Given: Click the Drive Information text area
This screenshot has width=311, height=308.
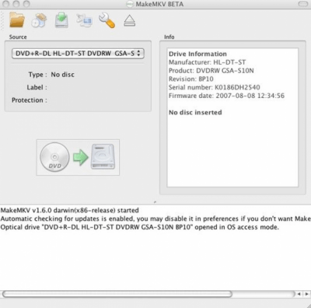Looking at the screenshot, I should pyautogui.click(x=232, y=117).
